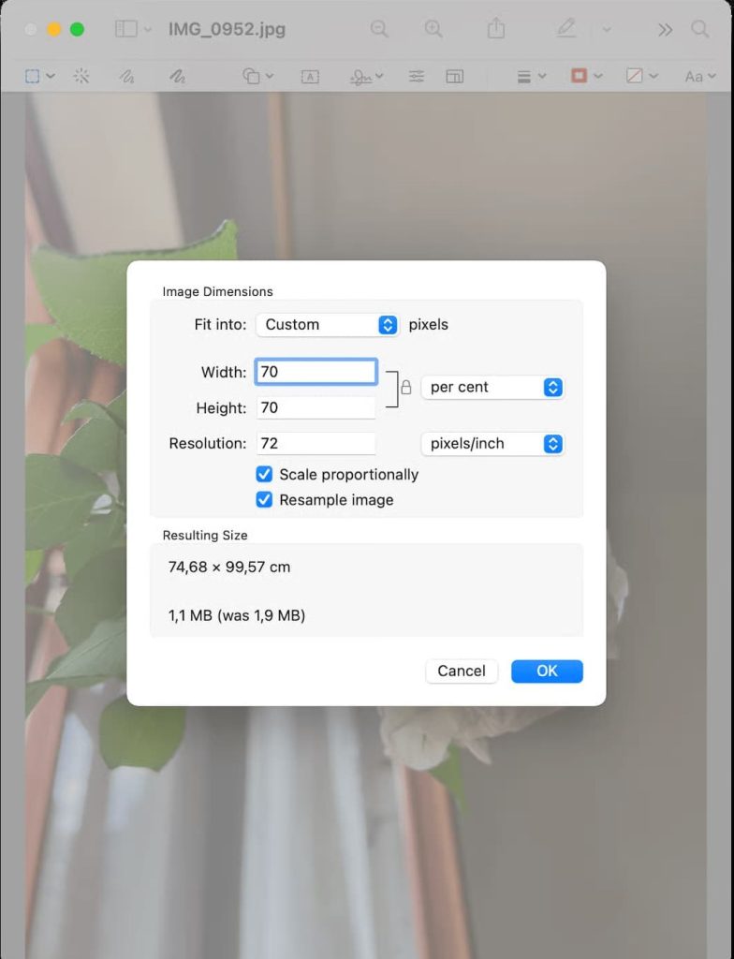The image size is (734, 959).
Task: Click the Adjust Size icon
Action: (454, 77)
